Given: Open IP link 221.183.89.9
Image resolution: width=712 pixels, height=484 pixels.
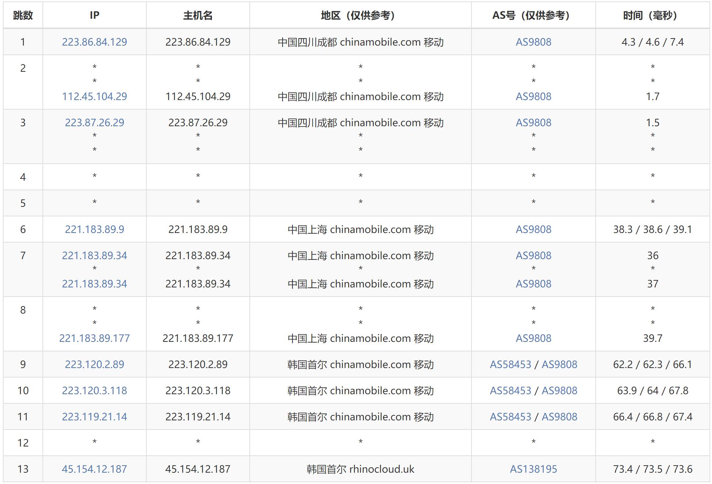Looking at the screenshot, I should tap(94, 229).
